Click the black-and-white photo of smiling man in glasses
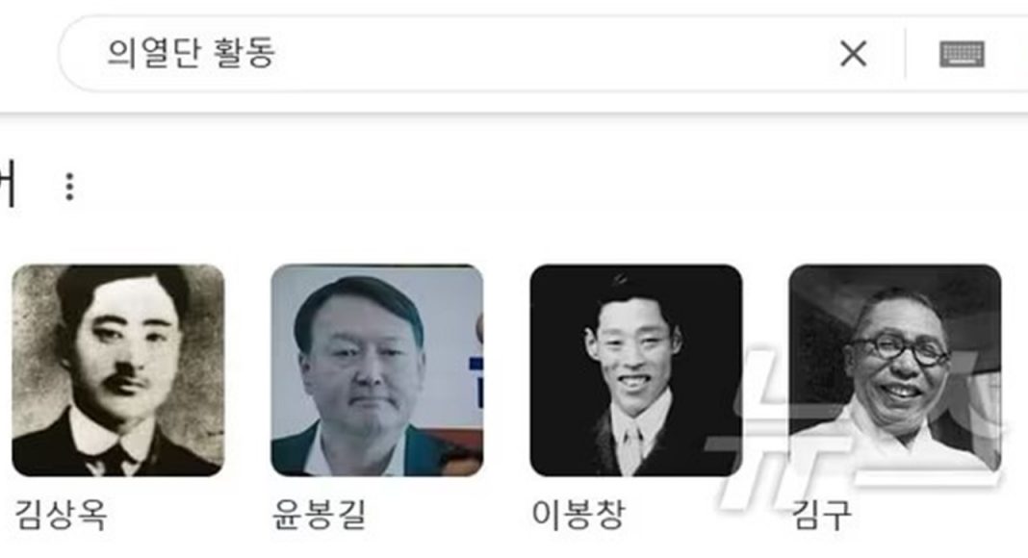The width and height of the screenshot is (1028, 558). coord(895,370)
